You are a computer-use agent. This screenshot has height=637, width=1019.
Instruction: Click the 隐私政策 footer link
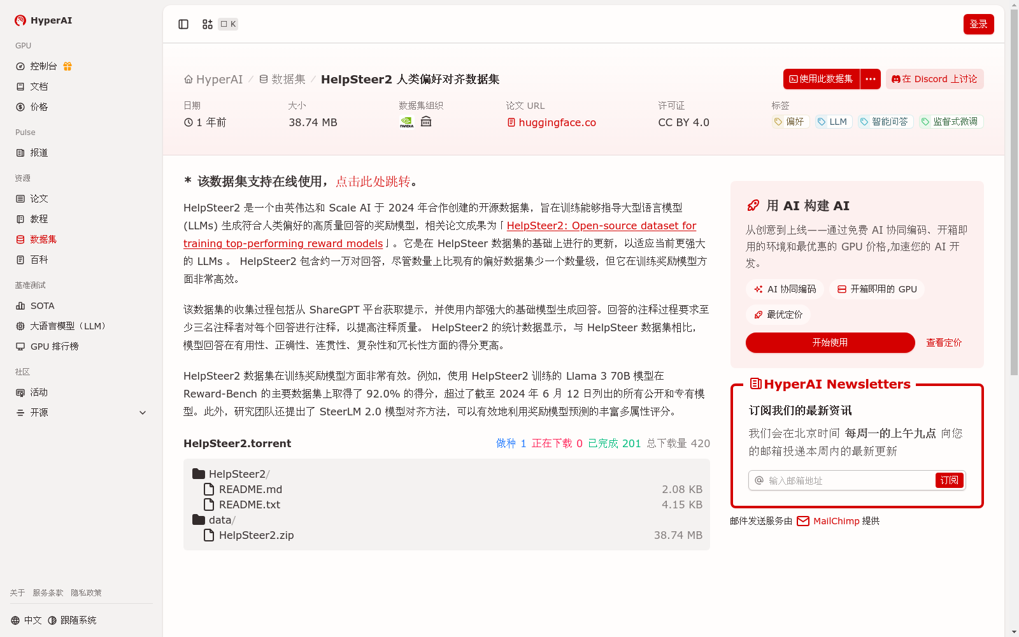click(86, 593)
